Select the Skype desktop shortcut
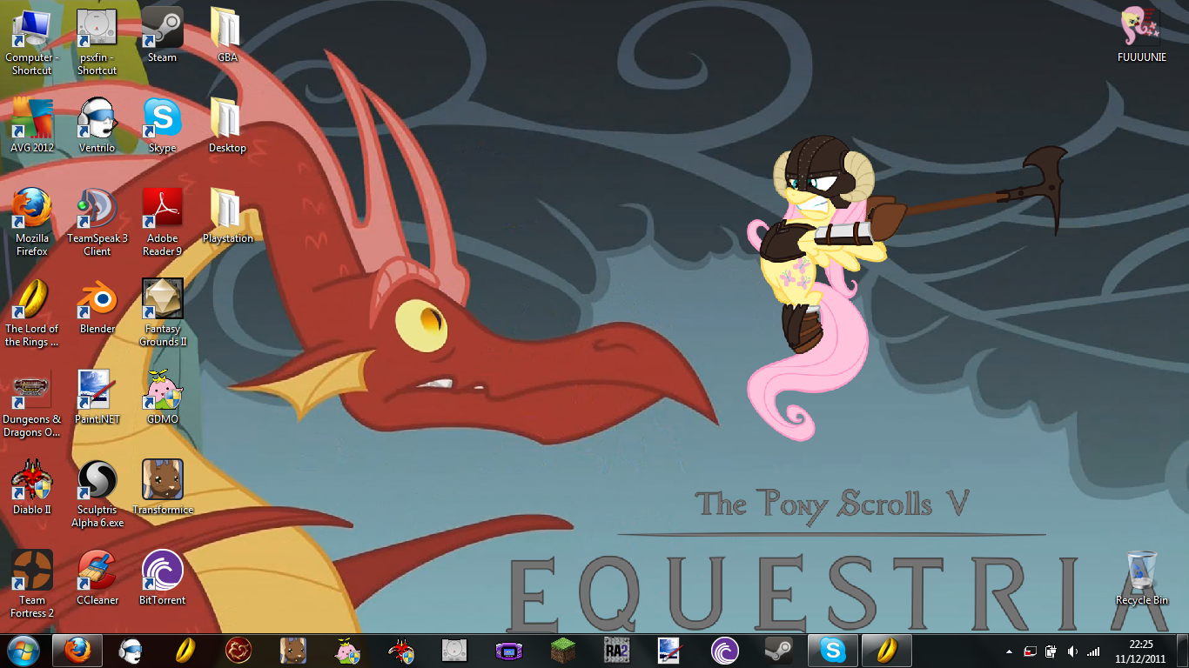 click(x=162, y=125)
